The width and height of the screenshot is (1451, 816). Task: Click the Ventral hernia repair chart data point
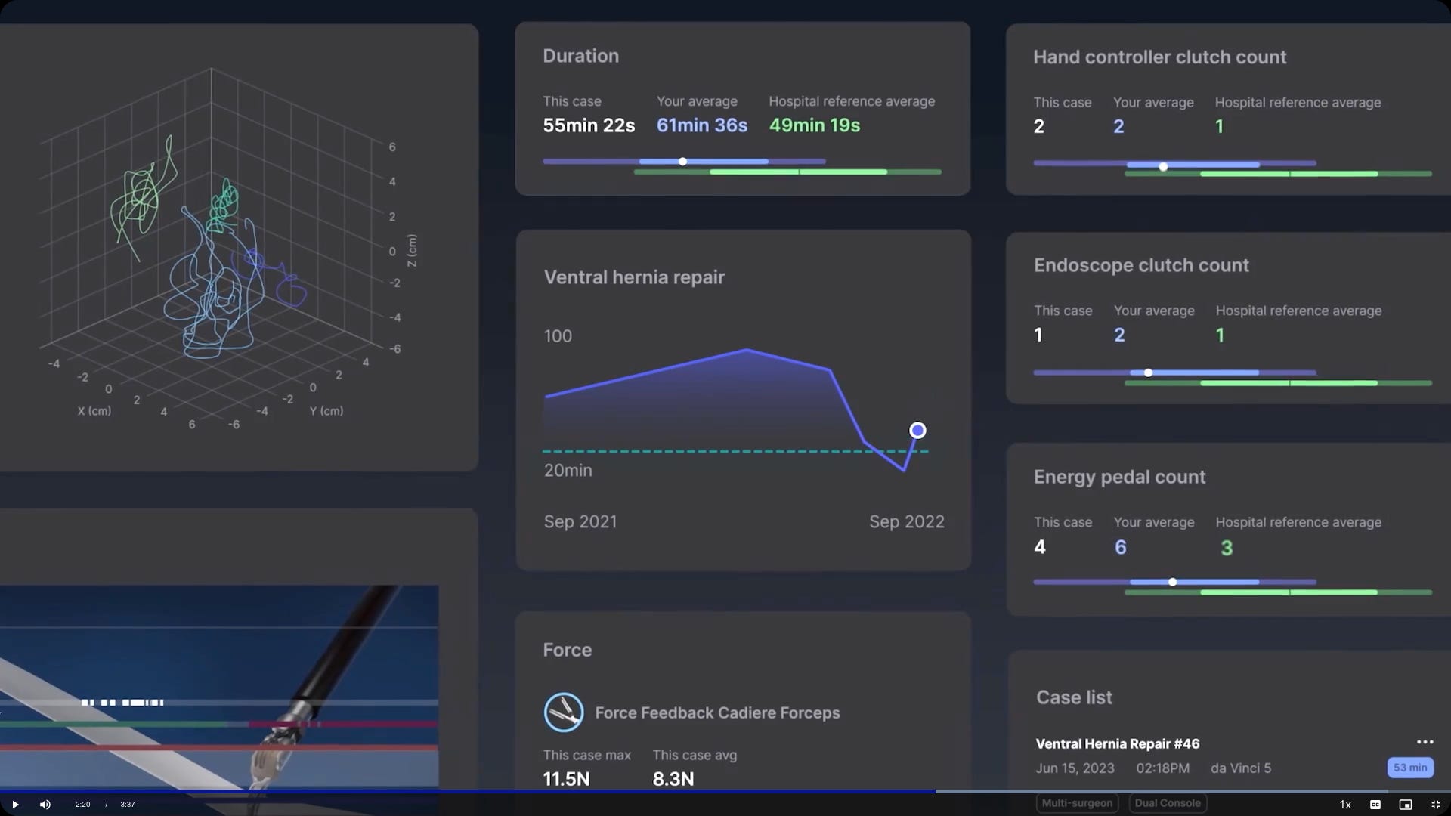click(917, 431)
